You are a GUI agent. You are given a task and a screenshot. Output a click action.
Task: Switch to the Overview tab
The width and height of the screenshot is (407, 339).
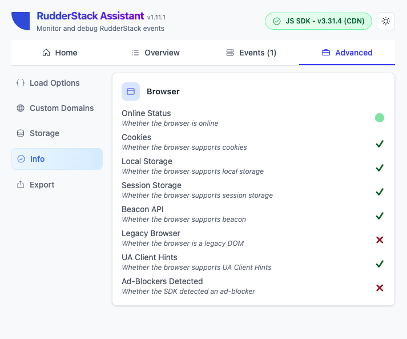(155, 53)
